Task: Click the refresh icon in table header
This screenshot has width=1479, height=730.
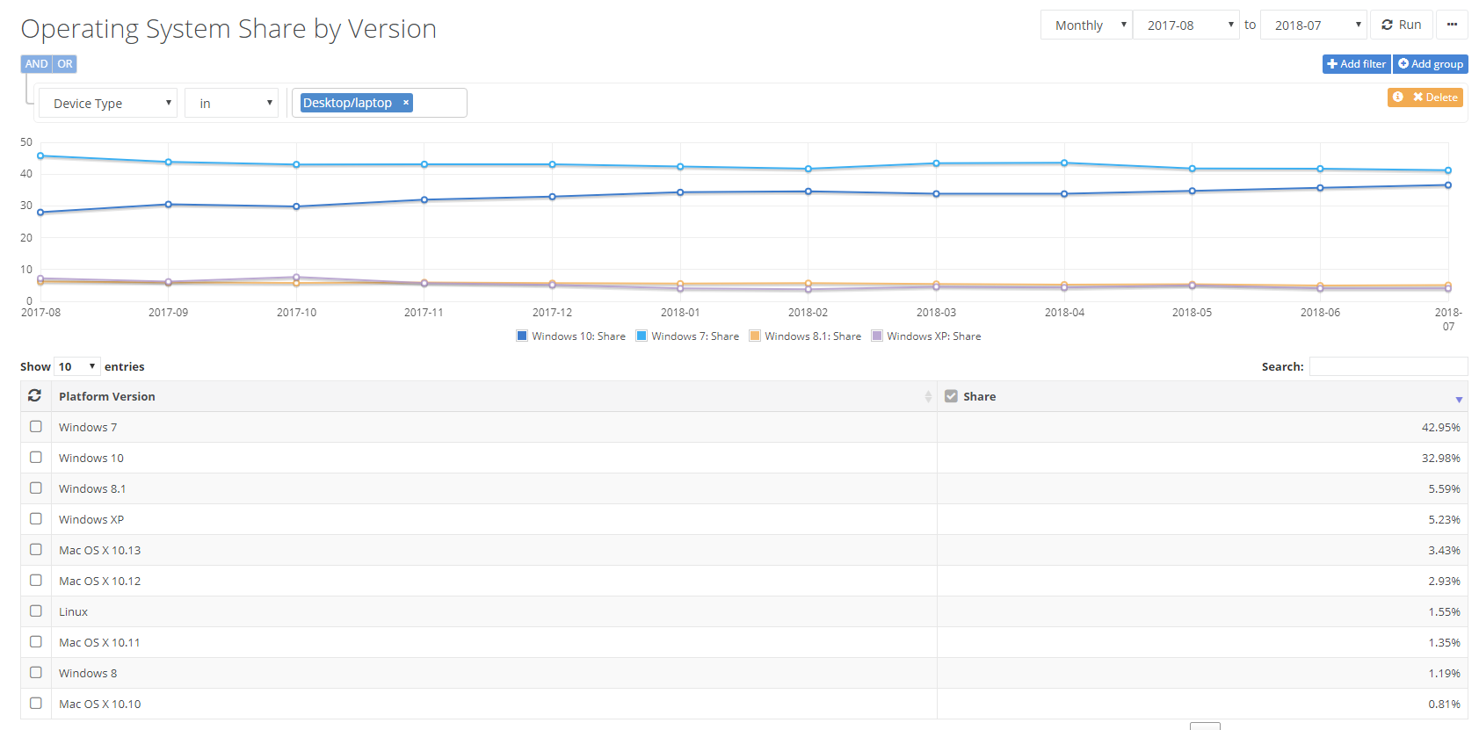Action: [x=35, y=396]
